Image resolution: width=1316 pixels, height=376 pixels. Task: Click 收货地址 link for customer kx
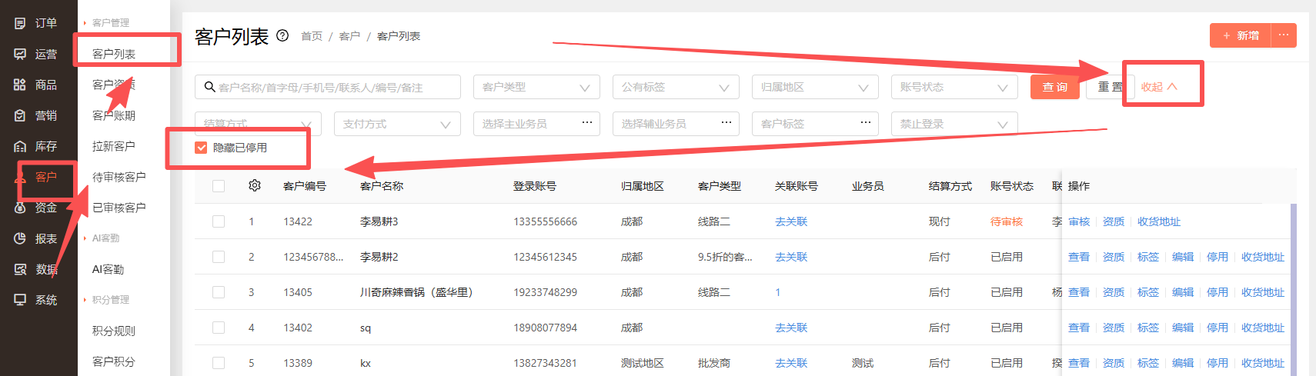(x=1263, y=363)
